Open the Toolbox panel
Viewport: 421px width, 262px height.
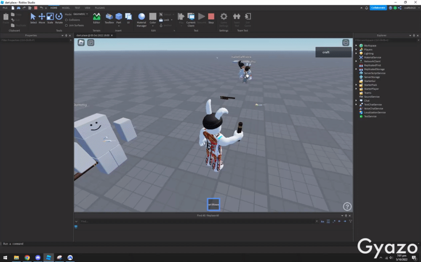pyautogui.click(x=109, y=18)
